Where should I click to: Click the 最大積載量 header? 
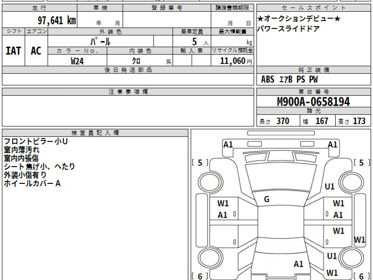[x=232, y=31]
